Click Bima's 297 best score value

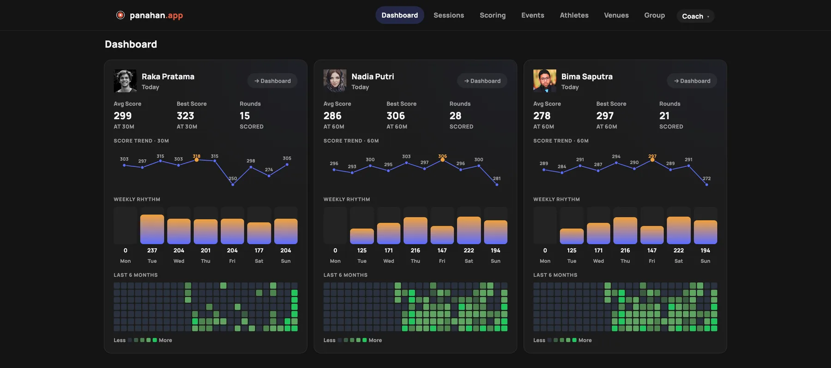pos(605,116)
